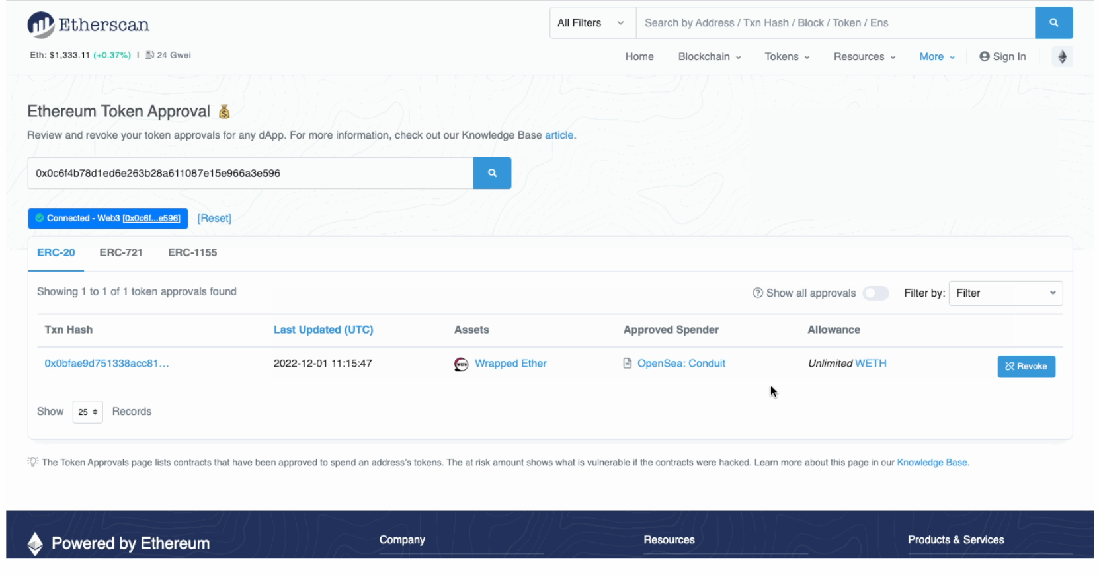Click the Approved Spender column header
The image size is (1099, 575).
click(x=671, y=330)
